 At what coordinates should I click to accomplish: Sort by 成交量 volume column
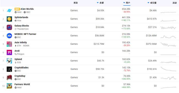point(152,3)
